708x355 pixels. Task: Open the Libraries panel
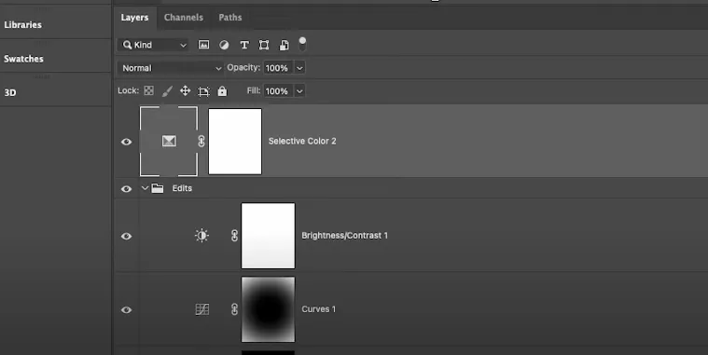[x=23, y=25]
